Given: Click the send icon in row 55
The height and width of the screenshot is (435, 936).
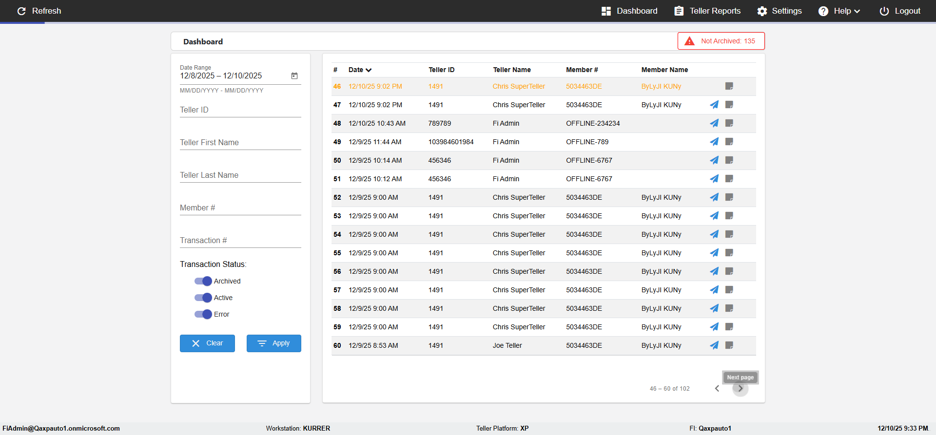Looking at the screenshot, I should (714, 253).
